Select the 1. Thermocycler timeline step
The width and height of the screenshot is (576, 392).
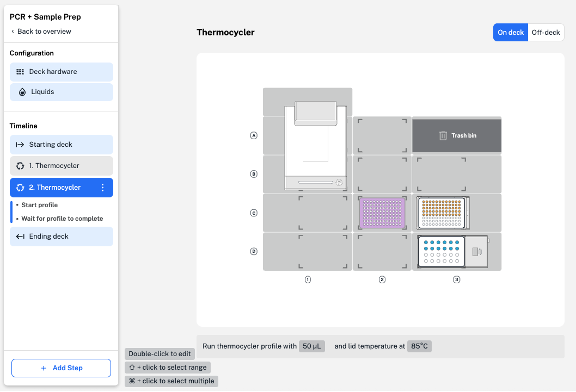(x=61, y=166)
